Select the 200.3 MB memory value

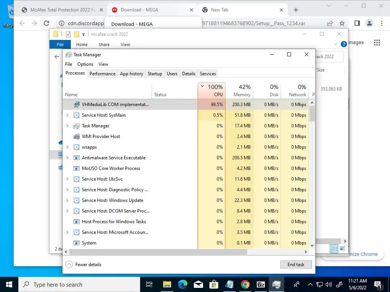click(x=241, y=105)
